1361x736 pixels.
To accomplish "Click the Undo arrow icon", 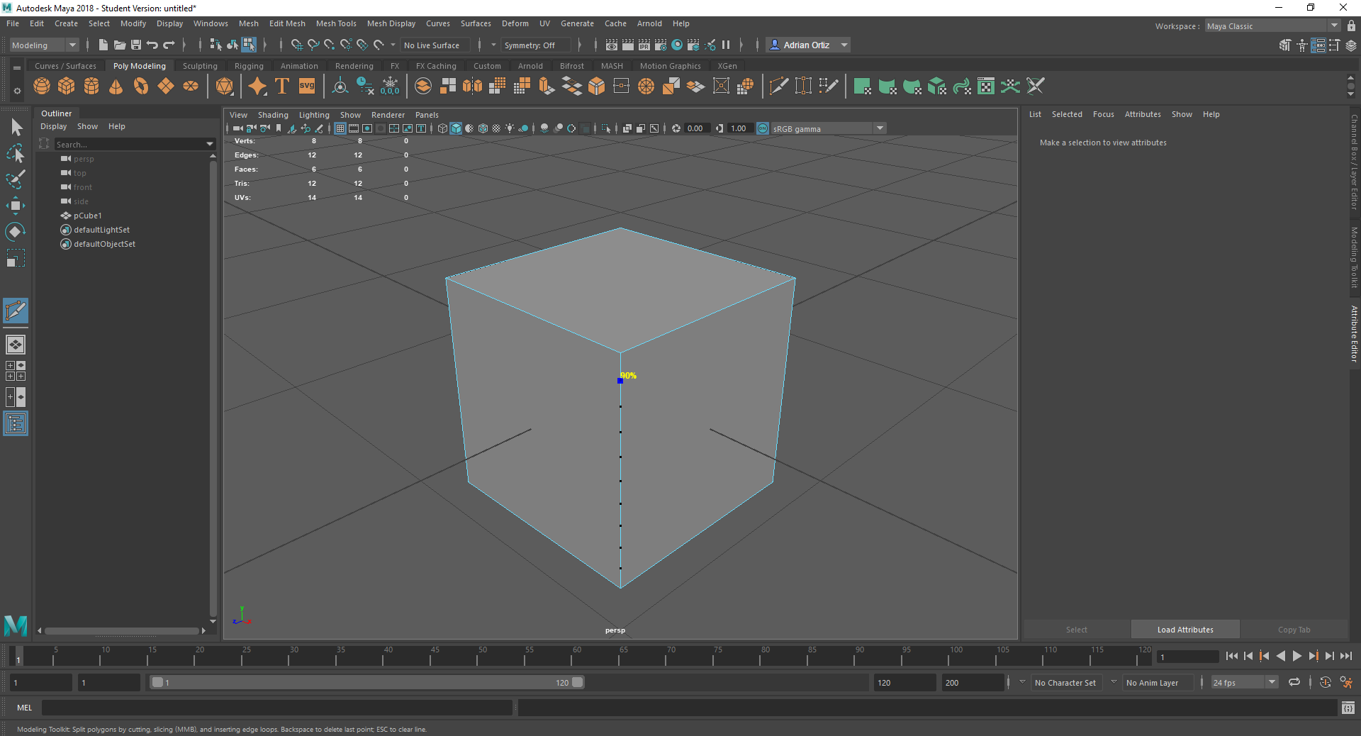I will 152,45.
